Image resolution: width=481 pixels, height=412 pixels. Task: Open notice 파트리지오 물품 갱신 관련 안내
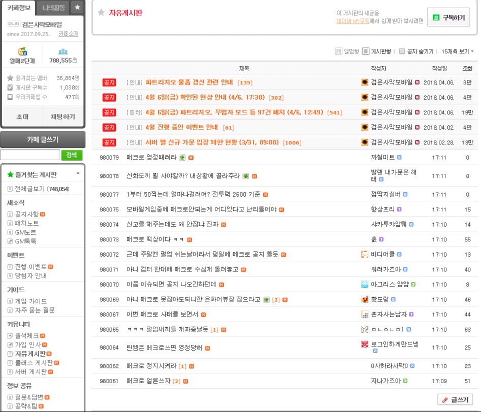189,82
